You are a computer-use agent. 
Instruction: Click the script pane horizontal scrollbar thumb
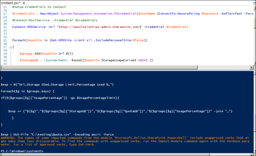pos(99,67)
